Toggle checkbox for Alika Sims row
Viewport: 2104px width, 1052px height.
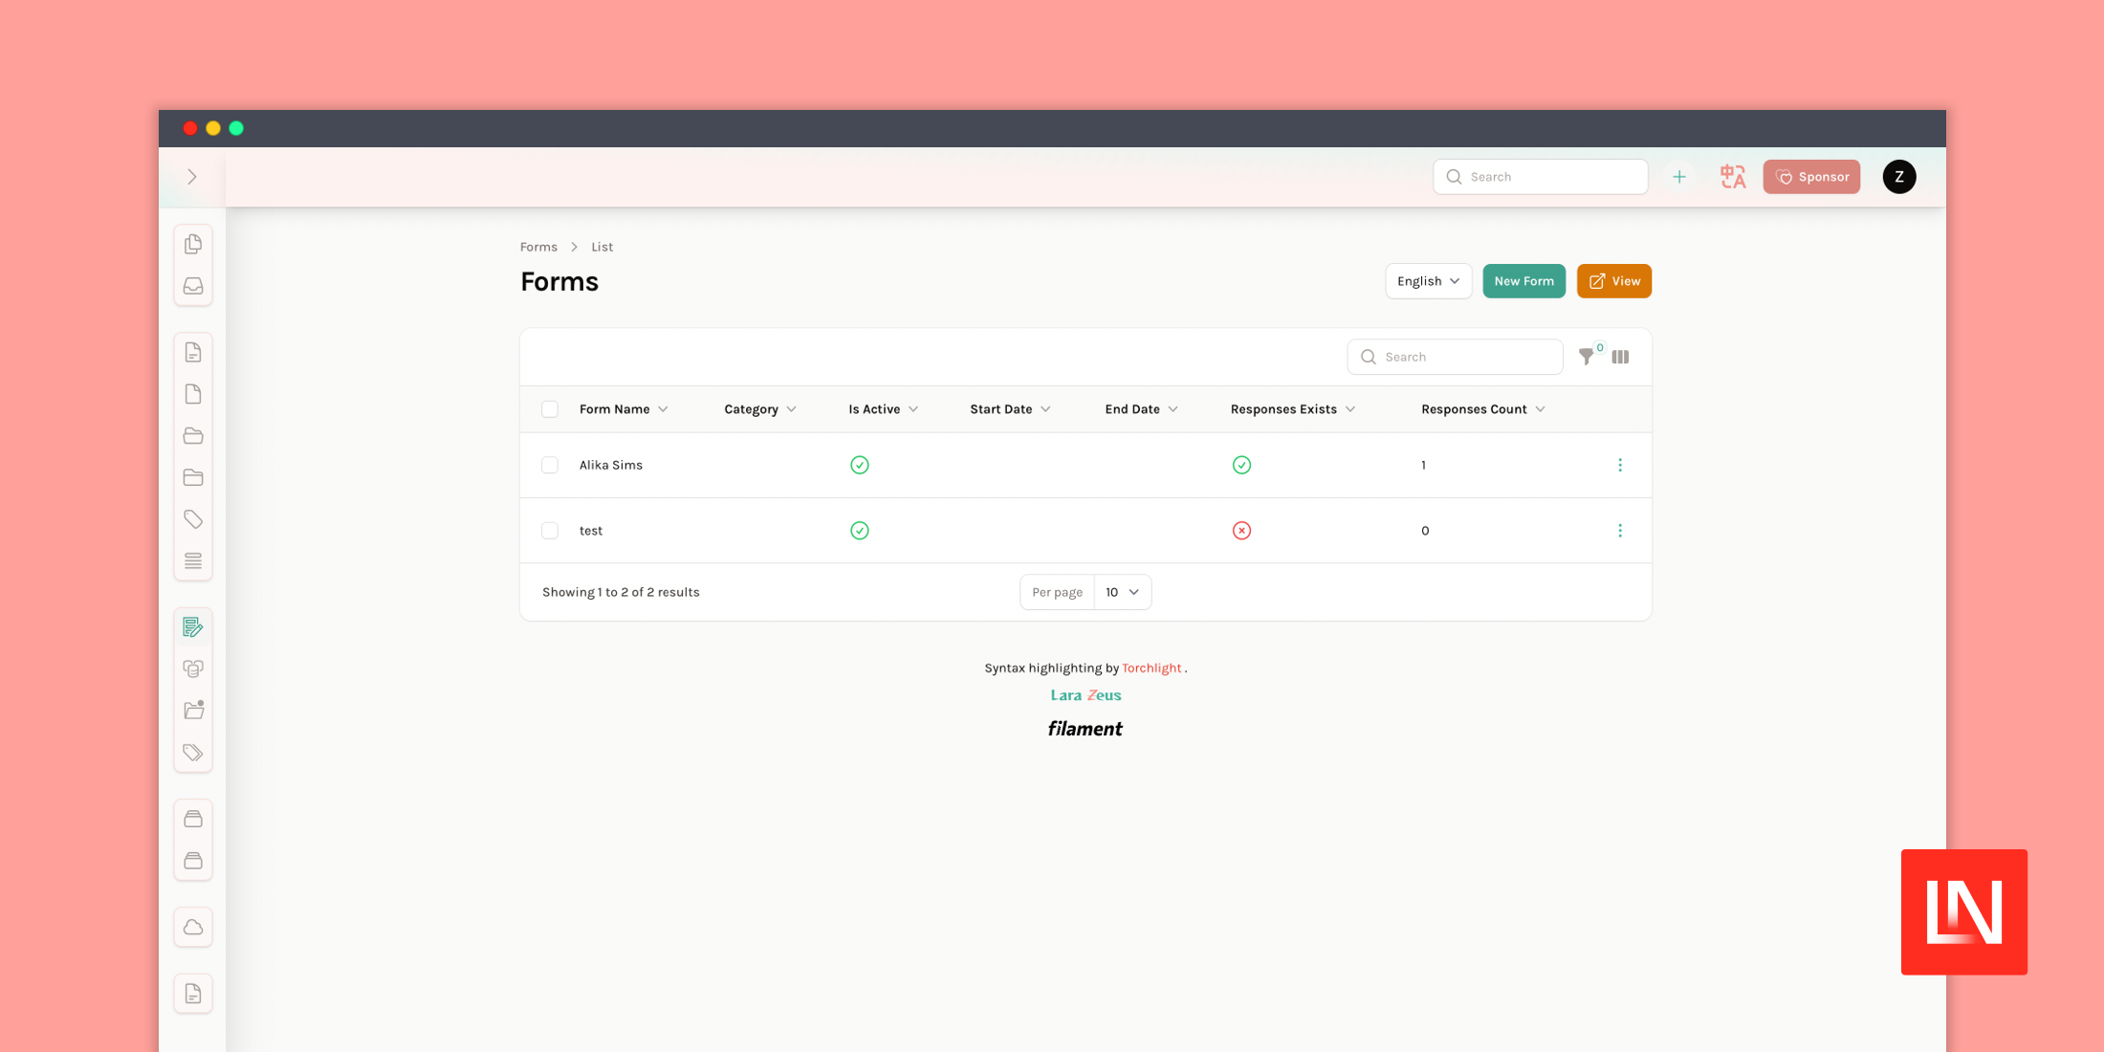tap(550, 464)
